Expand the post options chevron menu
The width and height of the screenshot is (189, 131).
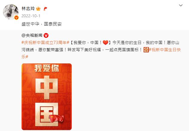coord(181,5)
